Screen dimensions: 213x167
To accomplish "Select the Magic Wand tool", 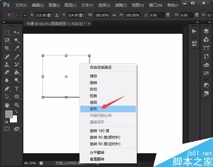I will tap(17, 40).
